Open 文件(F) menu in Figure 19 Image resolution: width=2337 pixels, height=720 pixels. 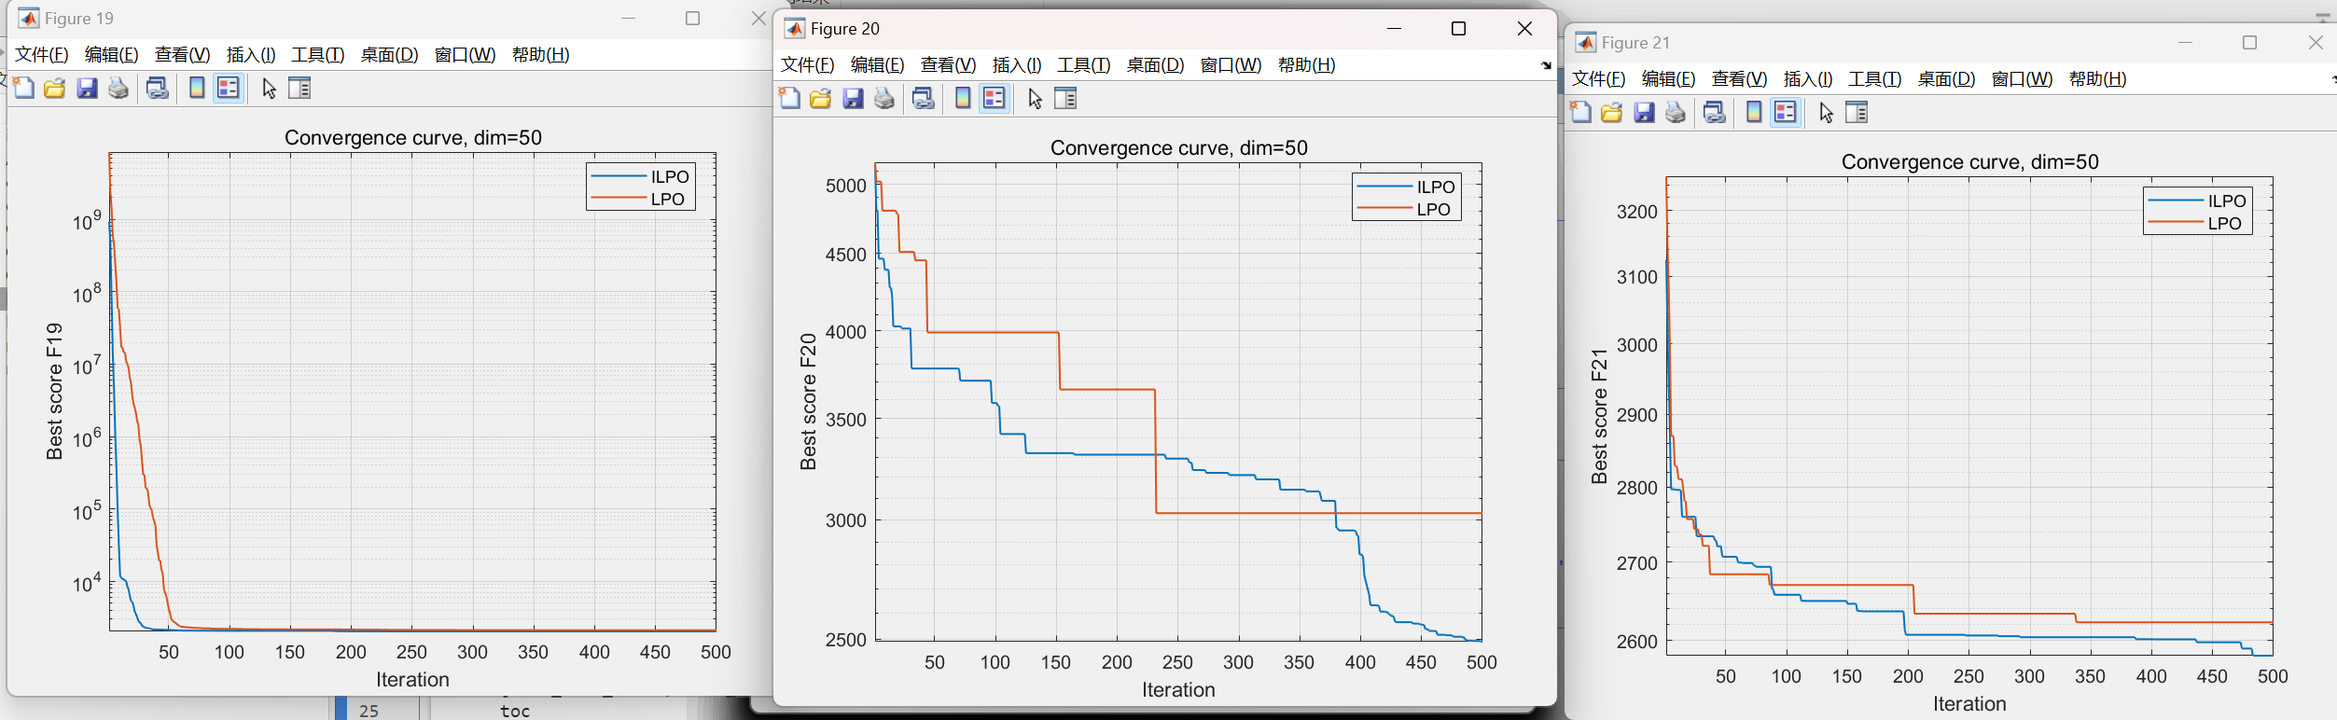pos(42,55)
